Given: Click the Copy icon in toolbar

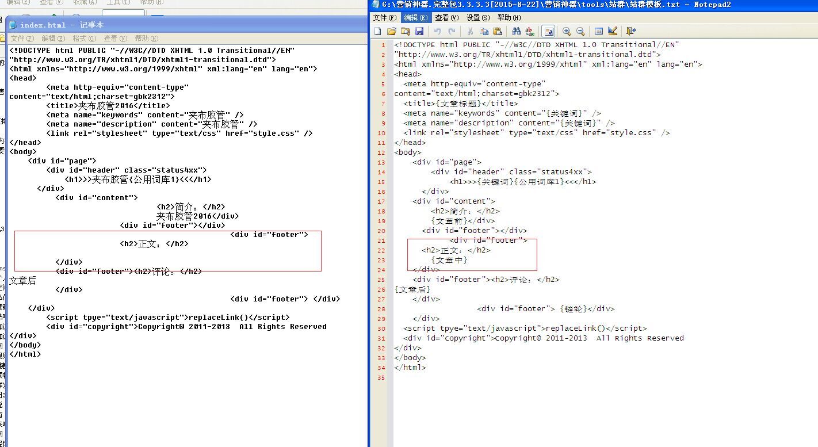Looking at the screenshot, I should click(484, 31).
